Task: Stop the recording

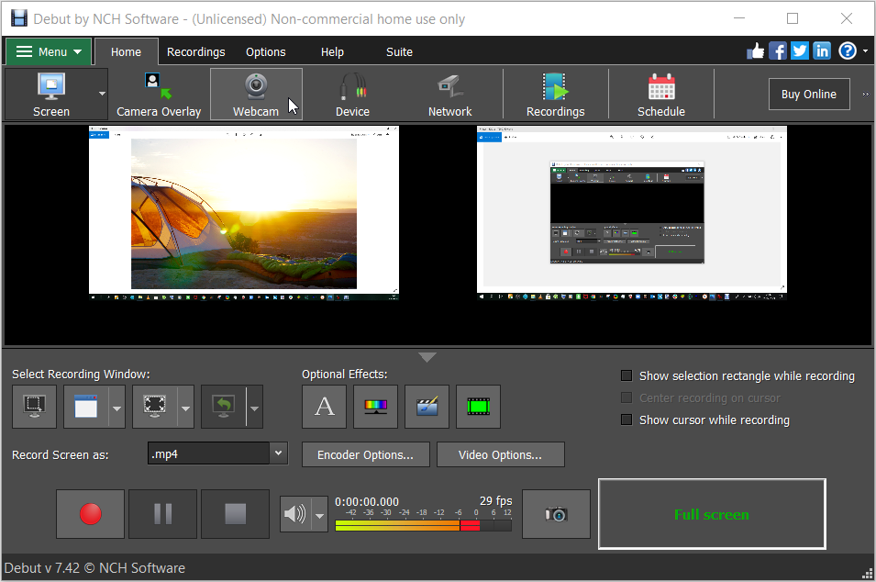Action: pos(235,514)
